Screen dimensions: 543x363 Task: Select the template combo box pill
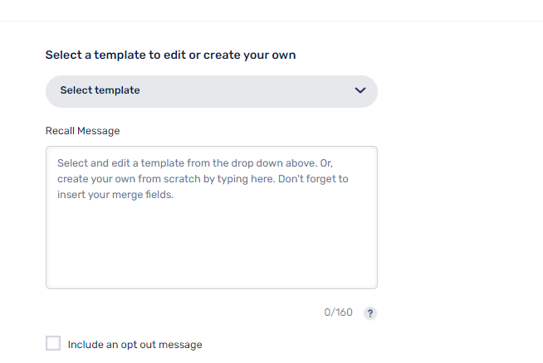click(x=211, y=91)
